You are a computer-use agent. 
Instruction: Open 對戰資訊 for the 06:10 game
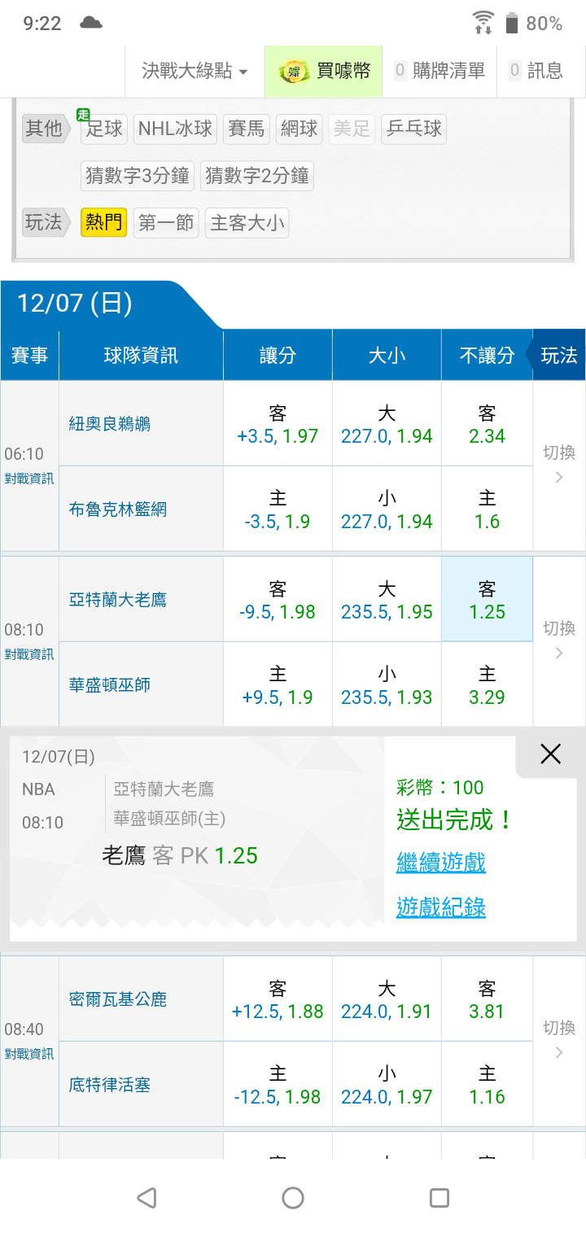[x=29, y=479]
